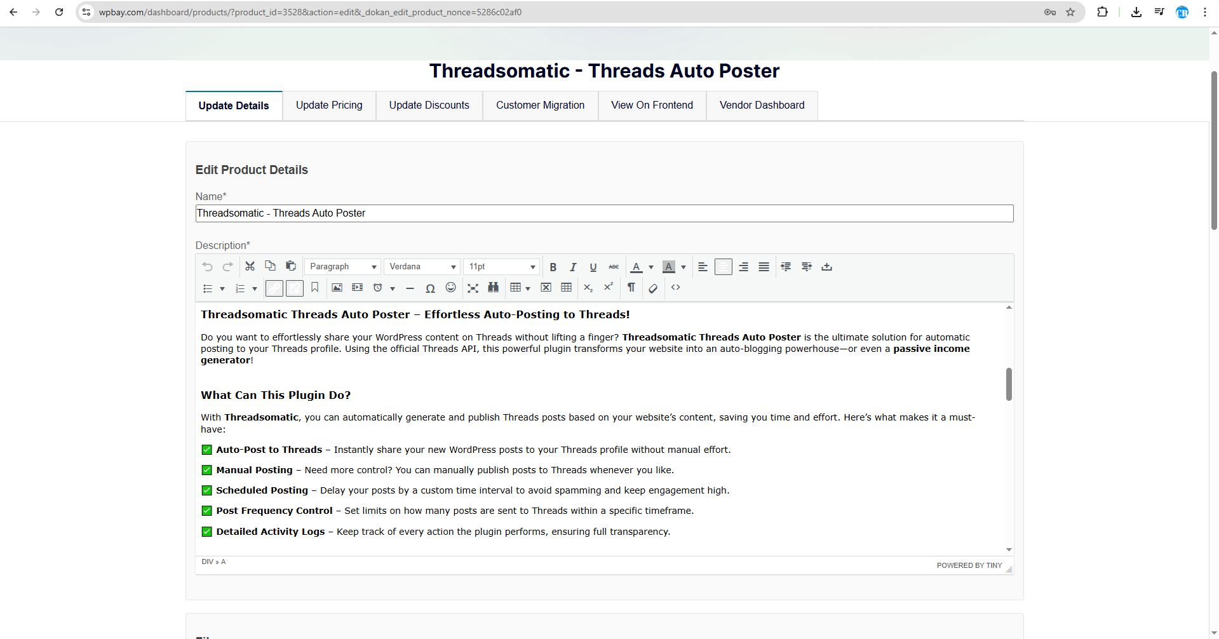The image size is (1219, 639).
Task: Insert an anchor bookmark
Action: pyautogui.click(x=314, y=288)
